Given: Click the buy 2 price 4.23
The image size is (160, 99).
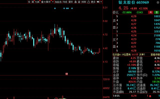Looking at the screenshot, I should [134, 39].
